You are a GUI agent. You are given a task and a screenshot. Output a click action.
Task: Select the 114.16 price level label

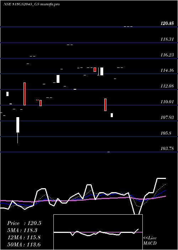(167, 70)
